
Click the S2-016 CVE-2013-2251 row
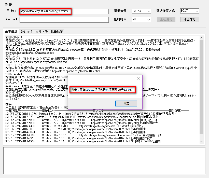point(79,138)
